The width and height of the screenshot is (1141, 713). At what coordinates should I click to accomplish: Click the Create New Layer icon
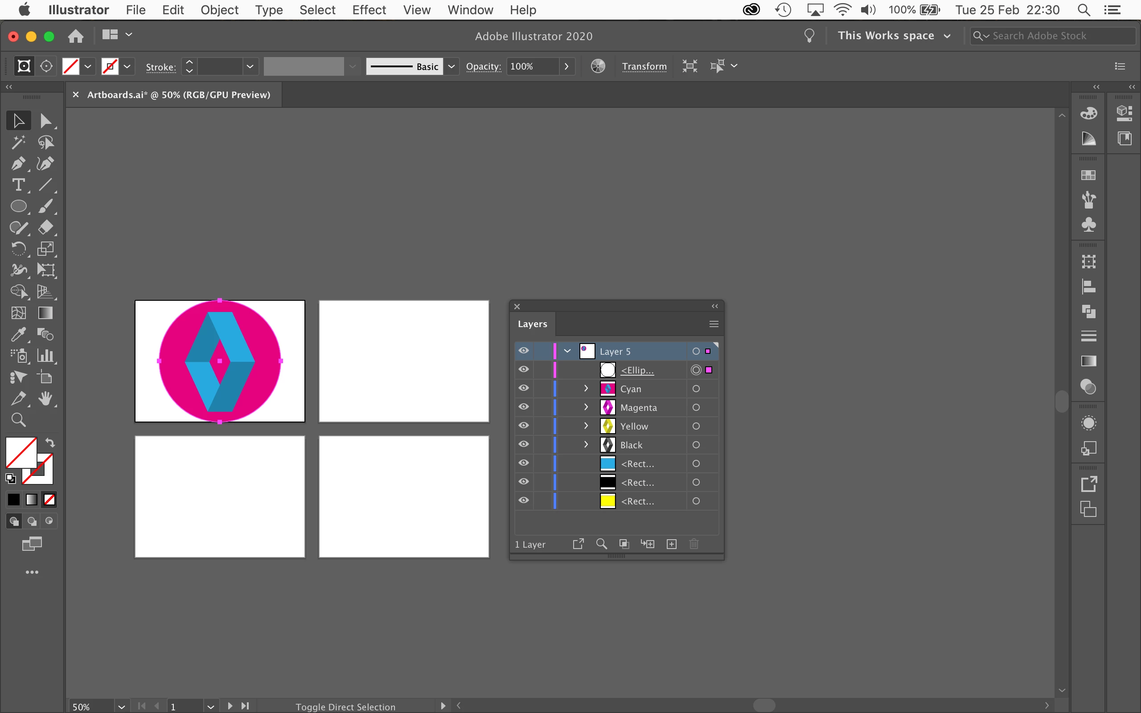[x=671, y=544]
